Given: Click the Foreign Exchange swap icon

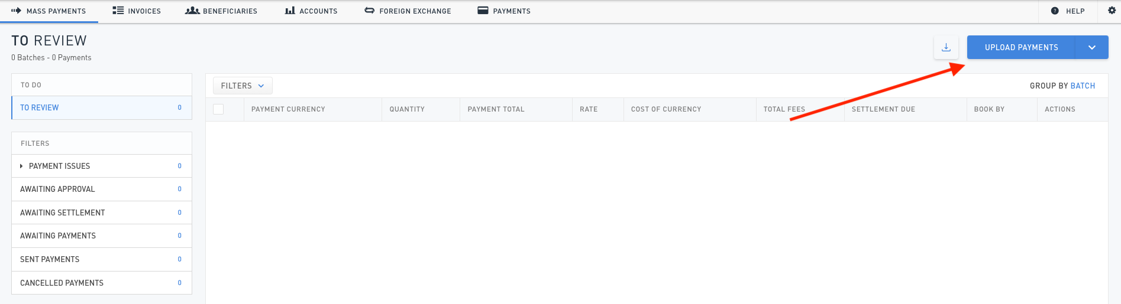Looking at the screenshot, I should pos(369,11).
